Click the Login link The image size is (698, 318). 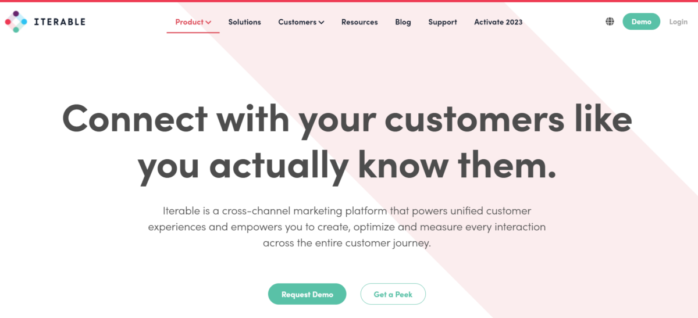(x=678, y=22)
